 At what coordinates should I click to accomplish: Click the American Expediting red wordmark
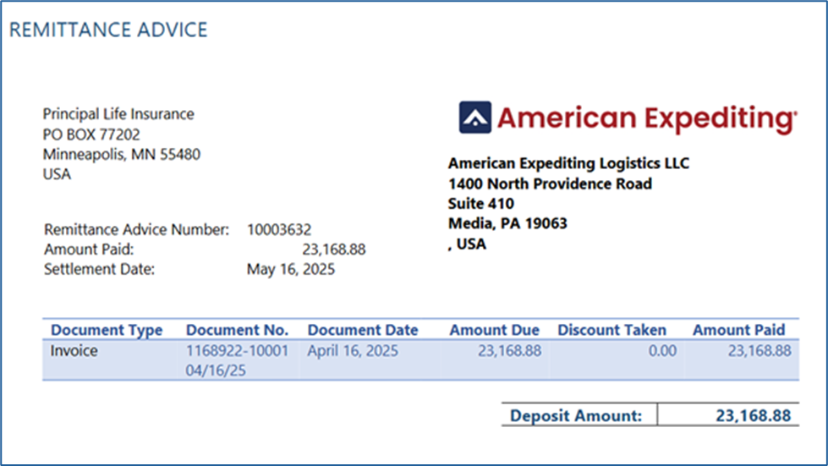click(647, 119)
